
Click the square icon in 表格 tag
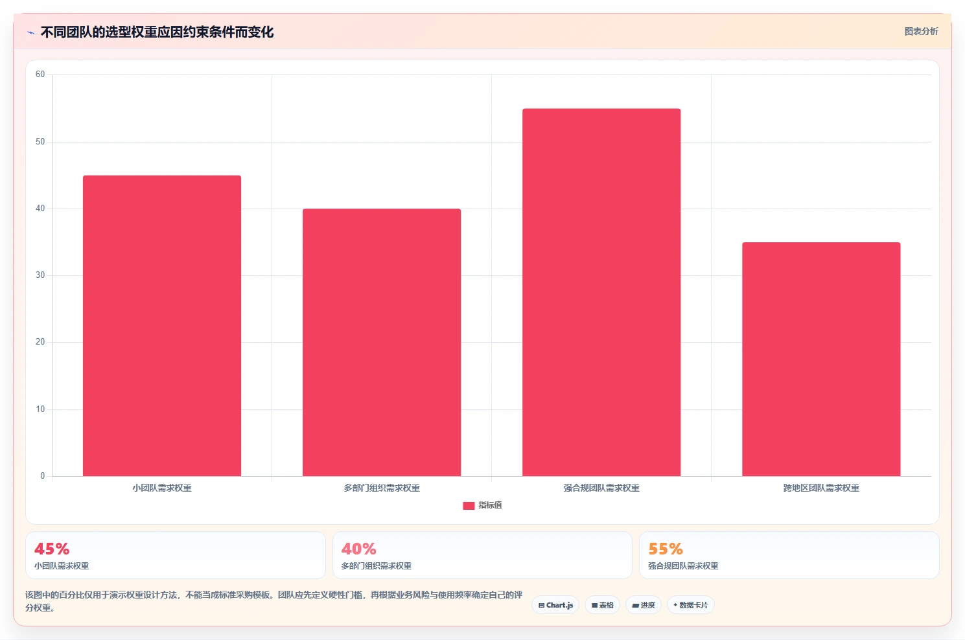coord(594,606)
